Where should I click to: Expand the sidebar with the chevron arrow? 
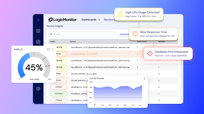38,20
